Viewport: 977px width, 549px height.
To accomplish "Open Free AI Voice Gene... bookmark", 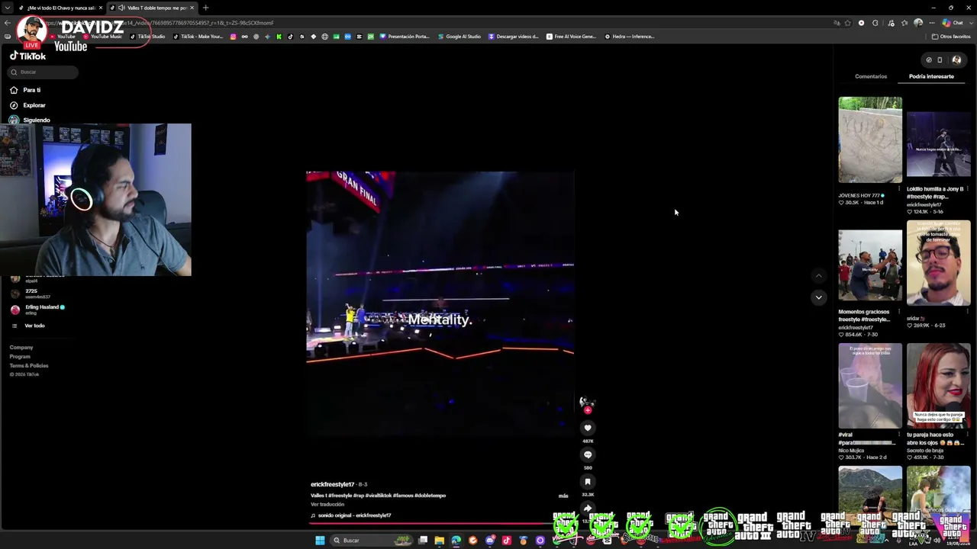I will pos(572,37).
